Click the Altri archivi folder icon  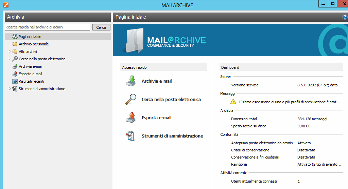tap(15, 51)
